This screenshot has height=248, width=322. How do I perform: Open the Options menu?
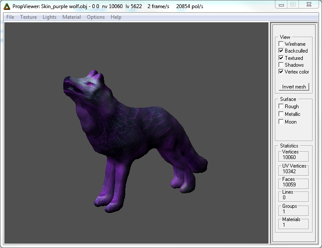click(95, 17)
